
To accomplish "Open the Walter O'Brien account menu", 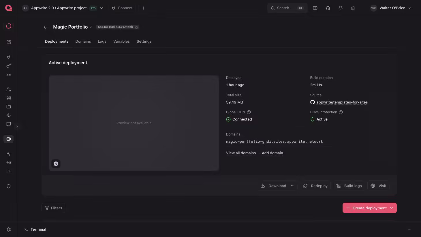I will tap(391, 8).
